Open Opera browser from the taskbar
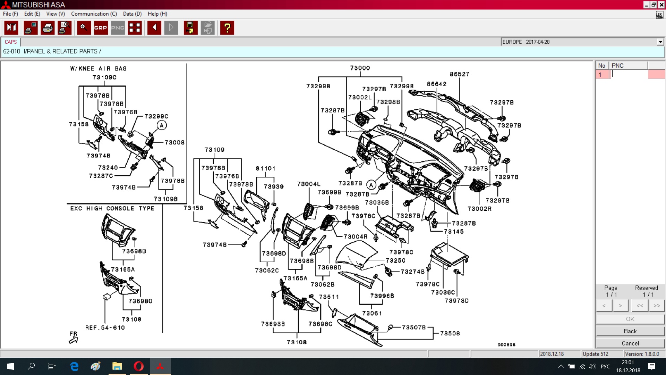This screenshot has width=666, height=375. pyautogui.click(x=138, y=366)
